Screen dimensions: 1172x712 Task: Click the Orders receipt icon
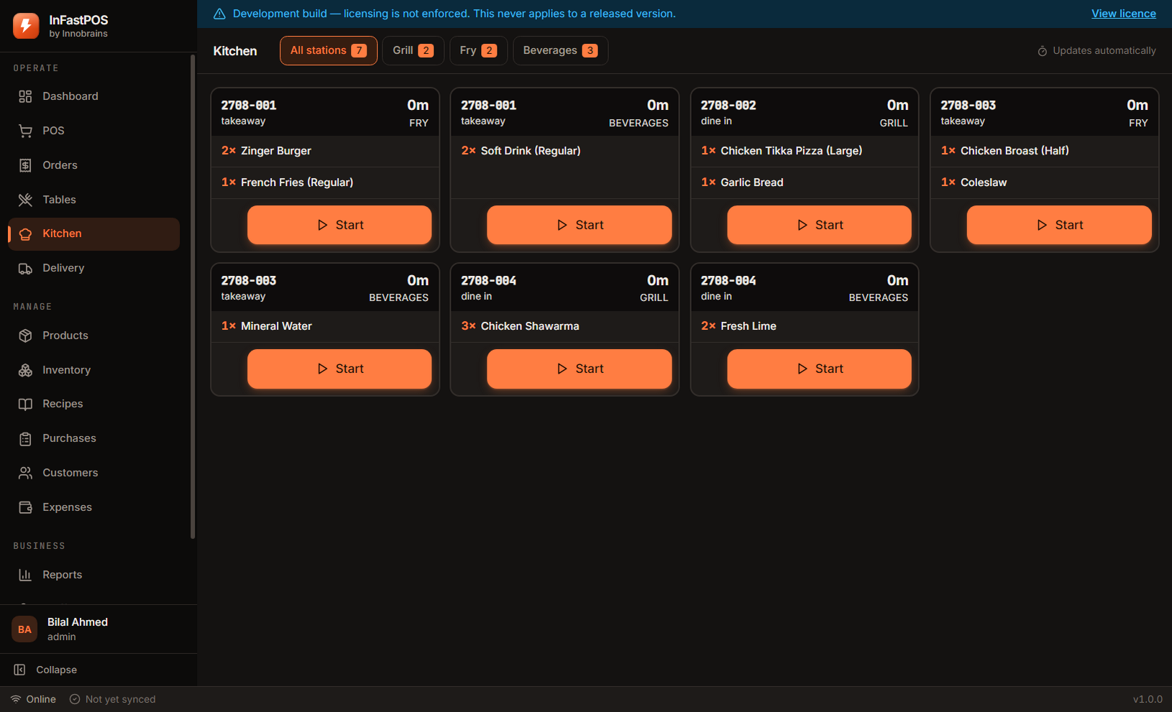[x=25, y=165]
